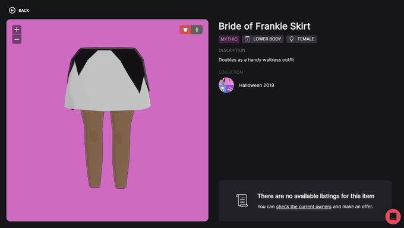Zoom in with the plus button
The height and width of the screenshot is (228, 404).
17,30
